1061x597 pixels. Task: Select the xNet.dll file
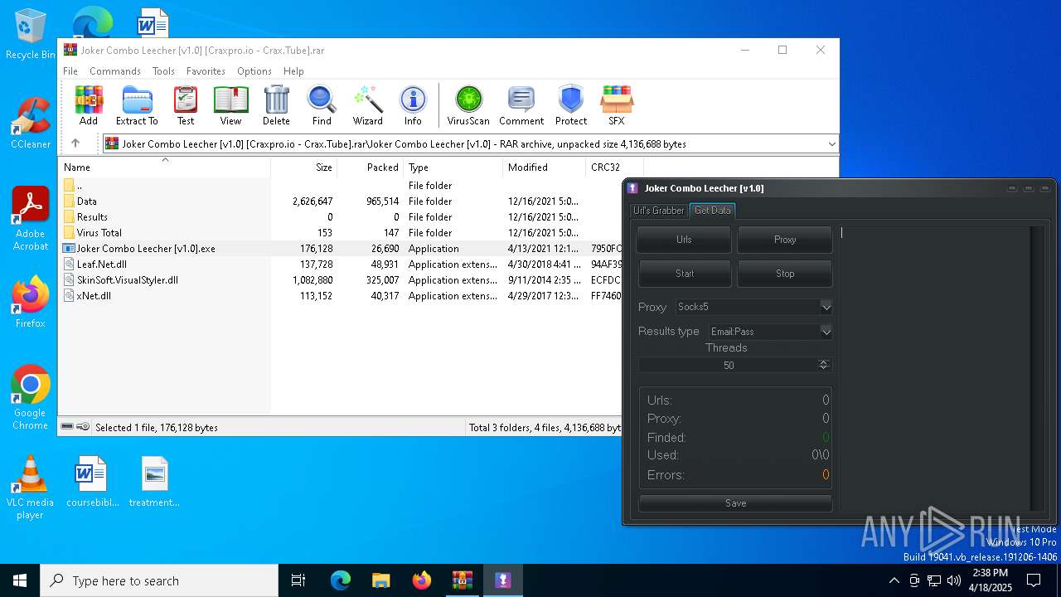340,296
